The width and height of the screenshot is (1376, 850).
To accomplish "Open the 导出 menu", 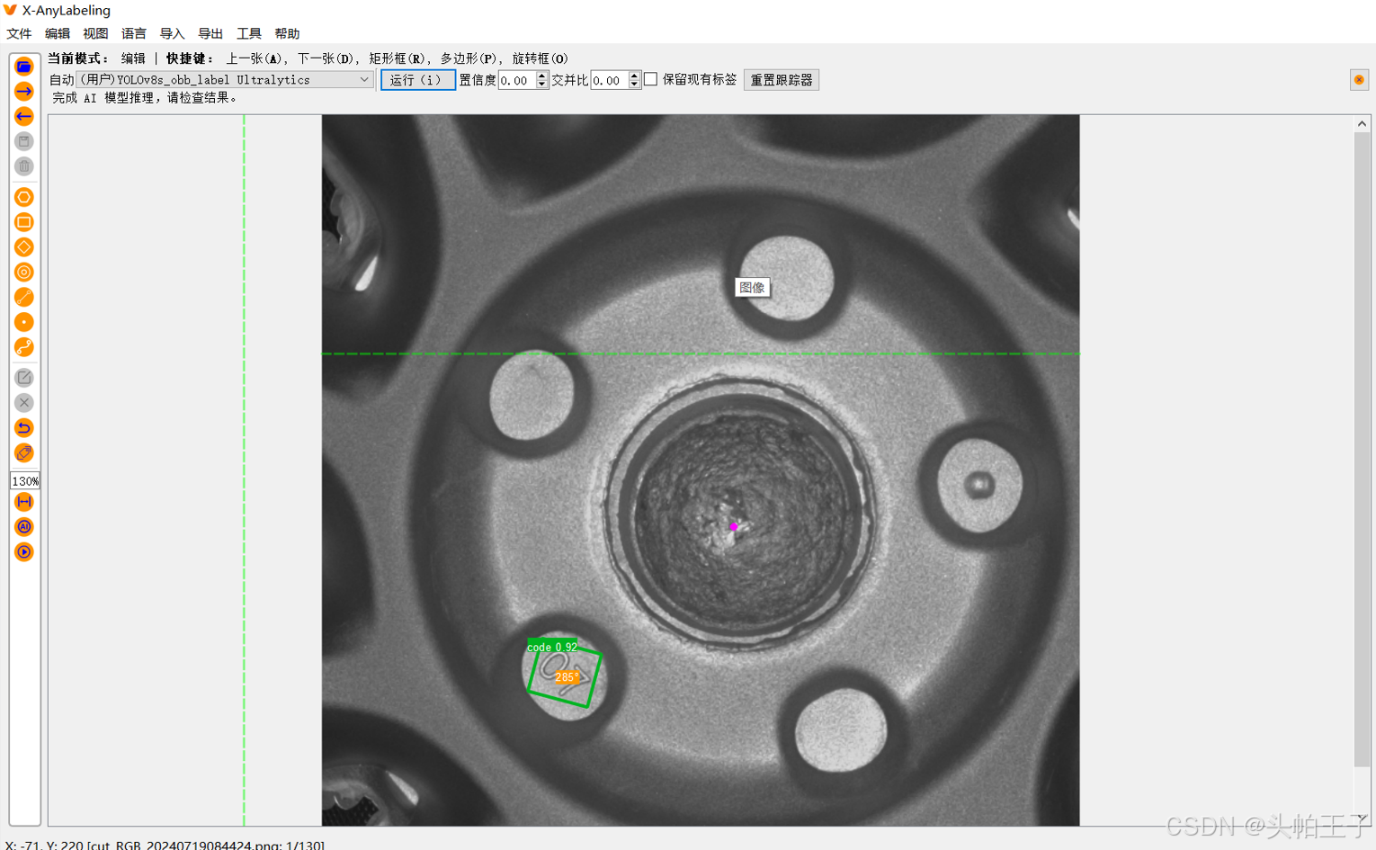I will pos(210,33).
